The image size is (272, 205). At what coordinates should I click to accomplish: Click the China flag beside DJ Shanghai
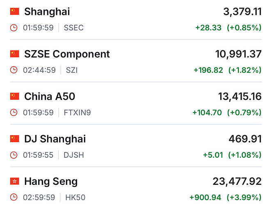coord(15,139)
